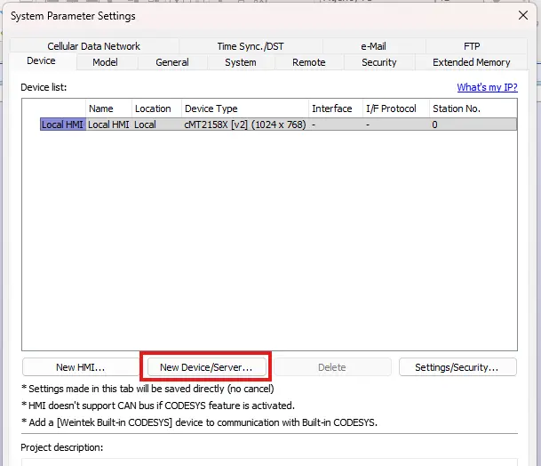The image size is (541, 466).
Task: Switch to the Cellular Data Network tab
Action: click(x=94, y=46)
